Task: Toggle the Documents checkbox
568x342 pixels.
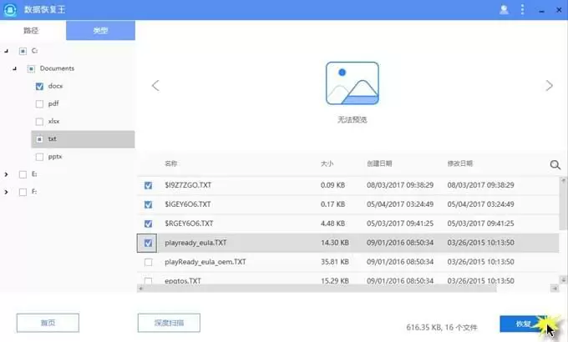Action: tap(31, 68)
